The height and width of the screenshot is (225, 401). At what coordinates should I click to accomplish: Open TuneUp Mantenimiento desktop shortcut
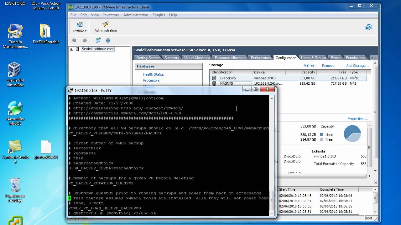(x=15, y=36)
